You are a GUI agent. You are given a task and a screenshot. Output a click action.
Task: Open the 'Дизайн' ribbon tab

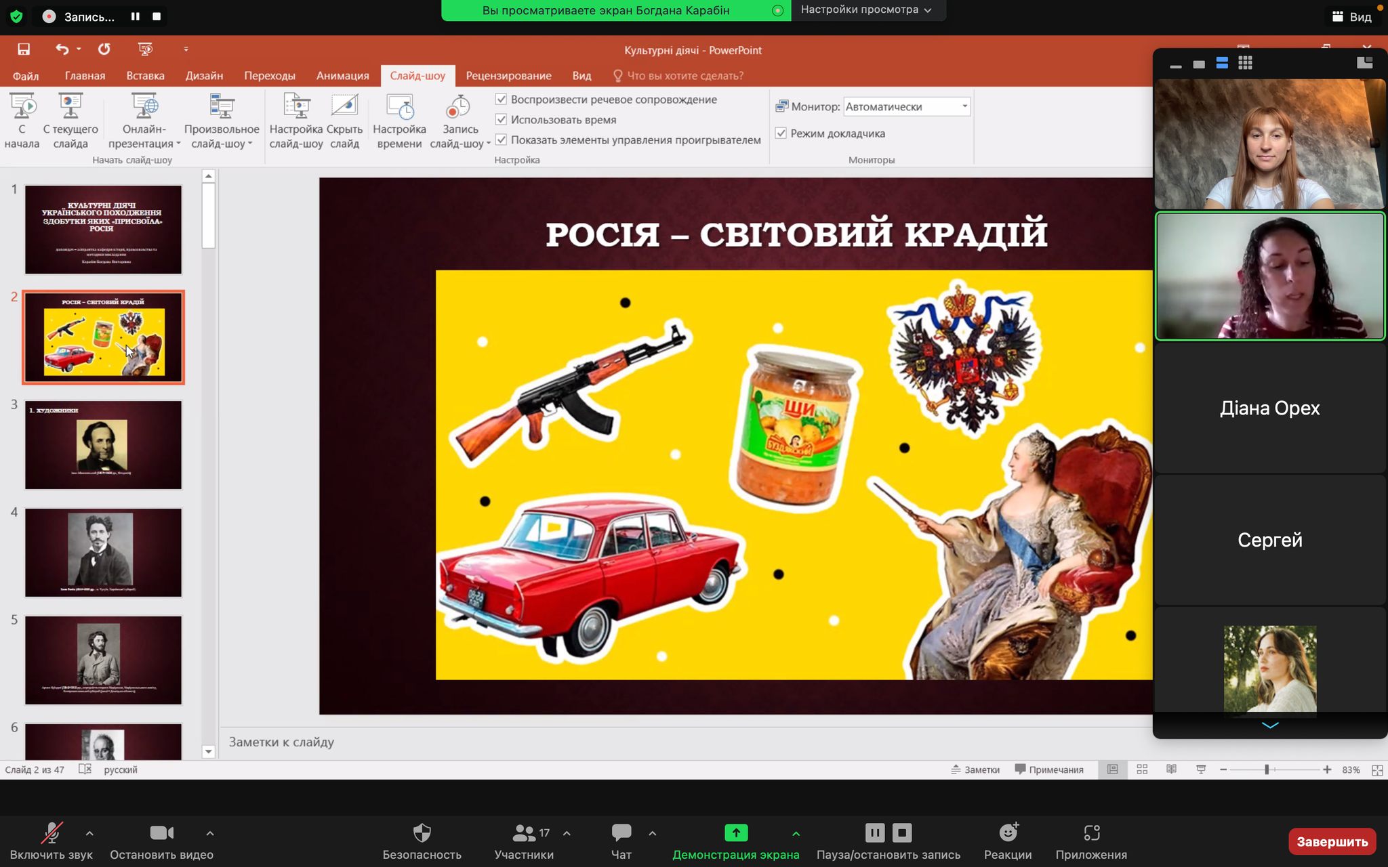(204, 76)
